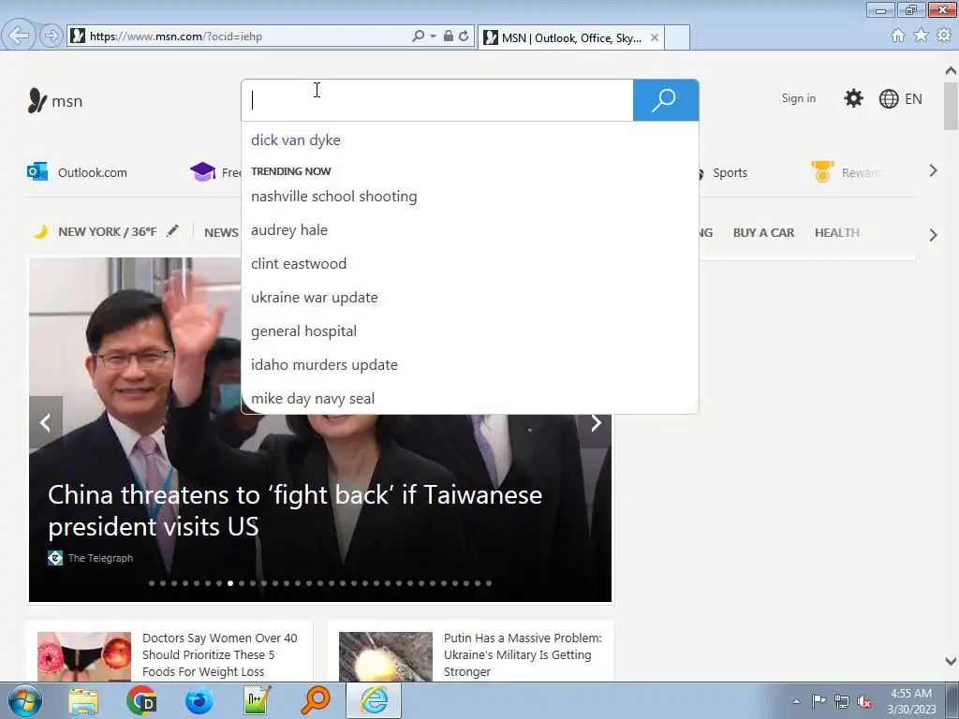Show next carousel story arrow
The width and height of the screenshot is (959, 719).
(x=596, y=422)
